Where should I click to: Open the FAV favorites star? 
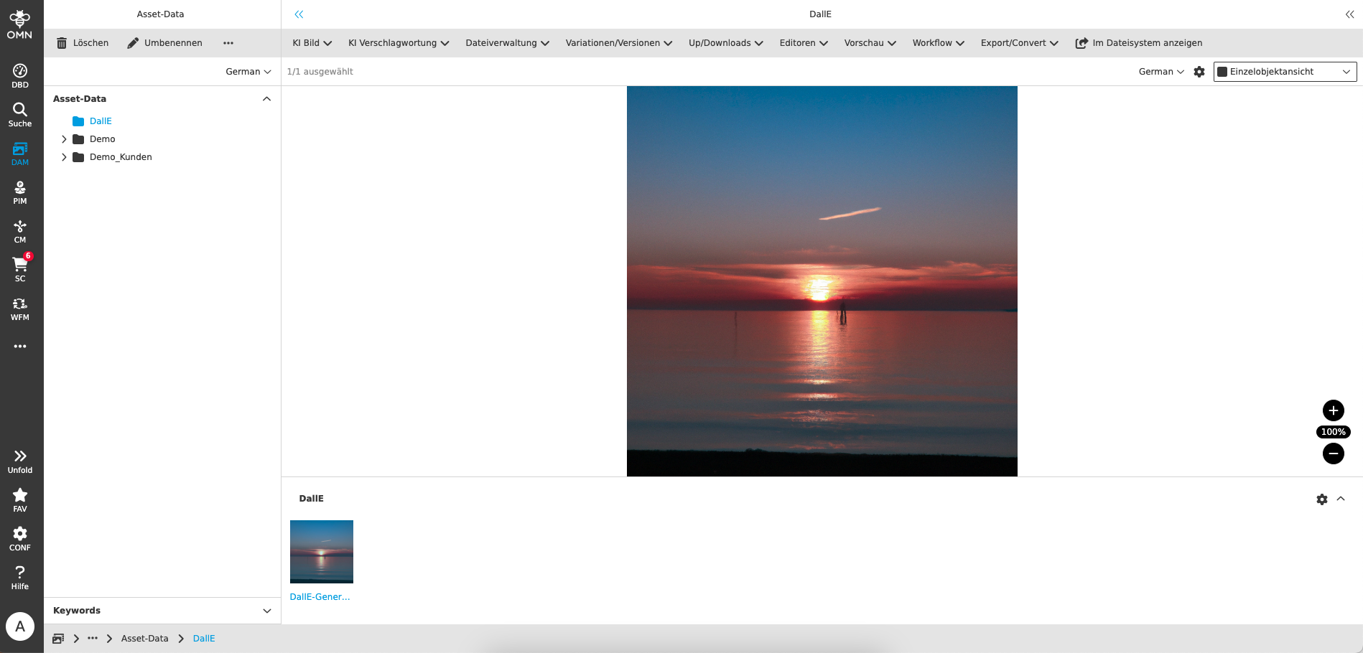pos(20,499)
